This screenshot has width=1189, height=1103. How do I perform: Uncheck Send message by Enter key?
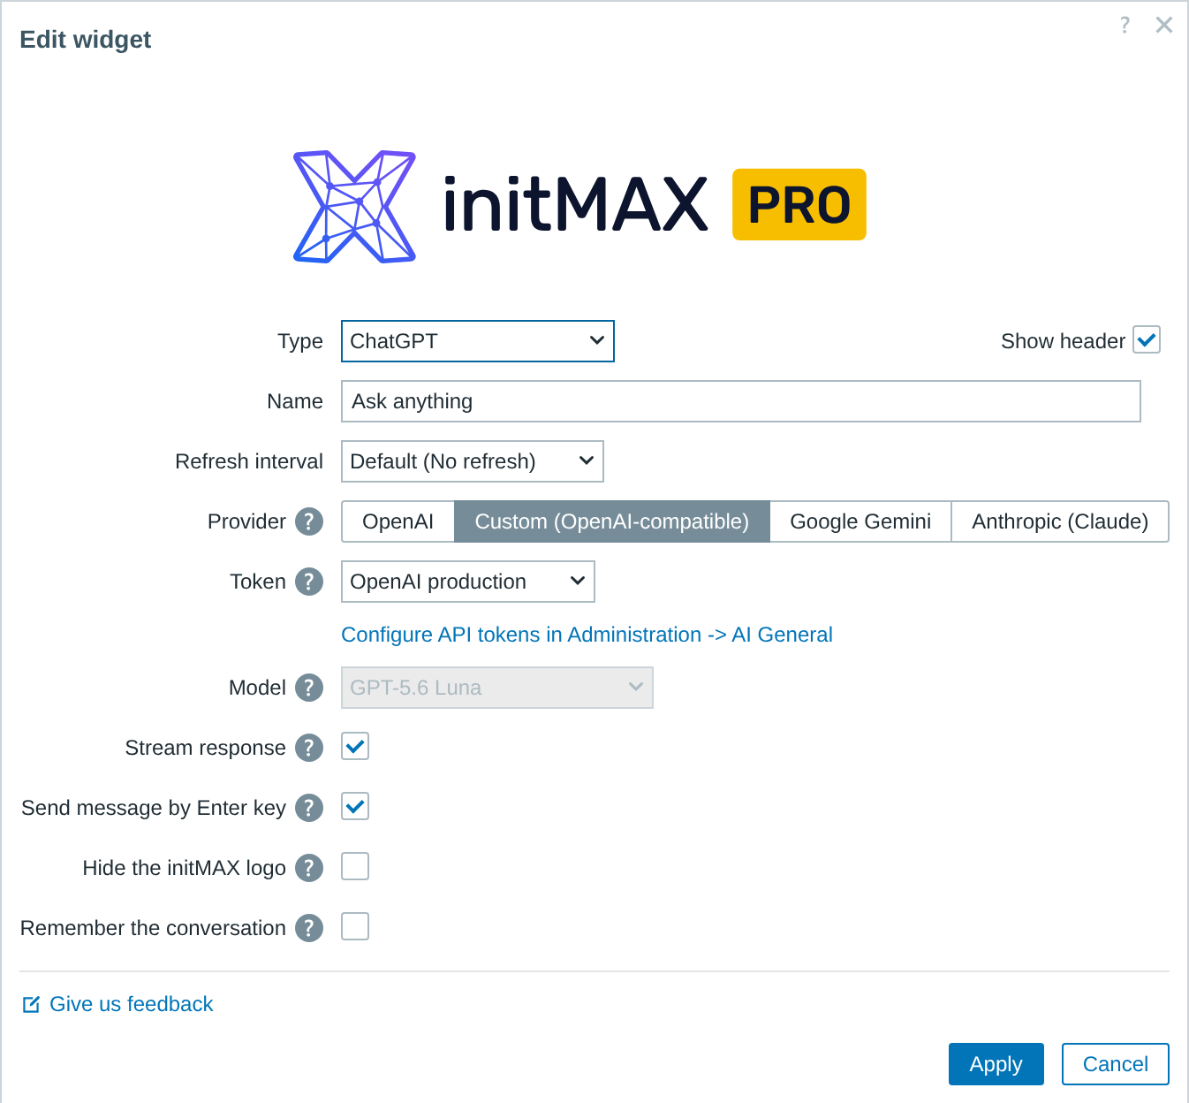point(355,807)
